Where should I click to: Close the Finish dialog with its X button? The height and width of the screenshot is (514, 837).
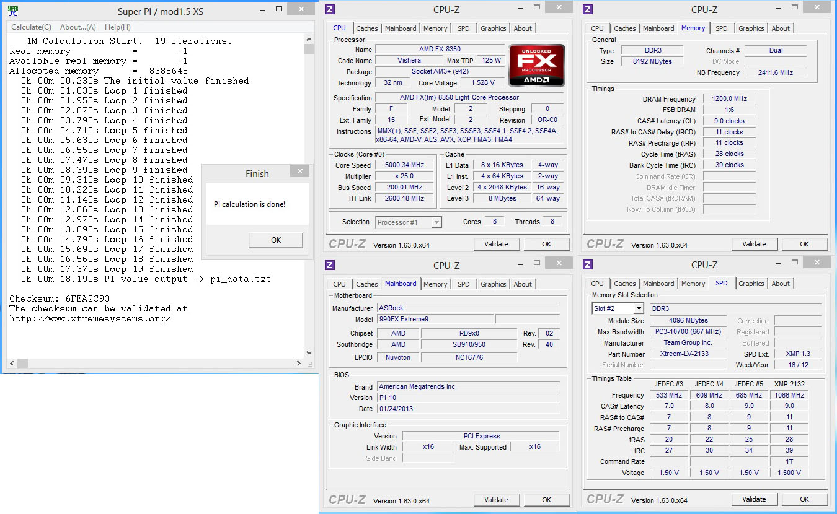[x=299, y=172]
